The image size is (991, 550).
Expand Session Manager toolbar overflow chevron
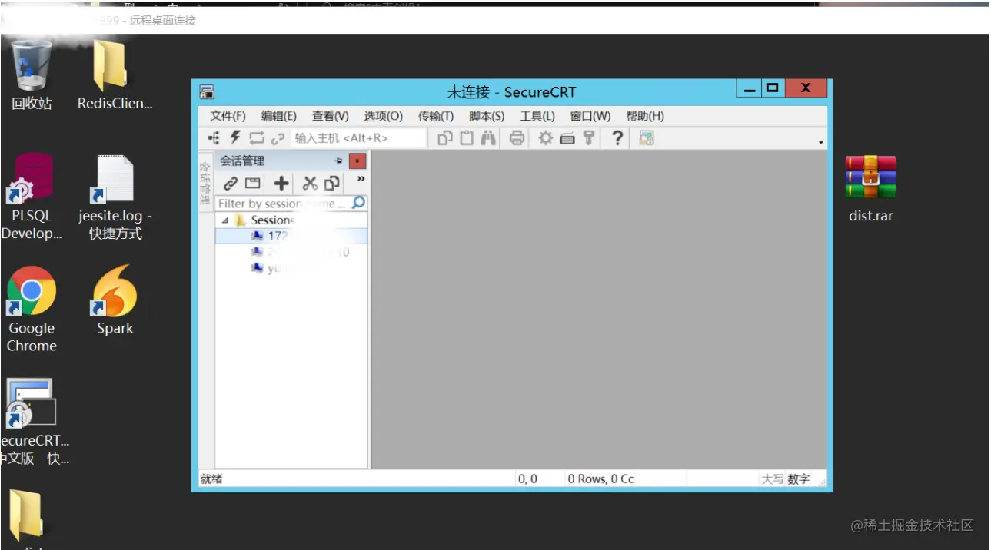coord(361,179)
